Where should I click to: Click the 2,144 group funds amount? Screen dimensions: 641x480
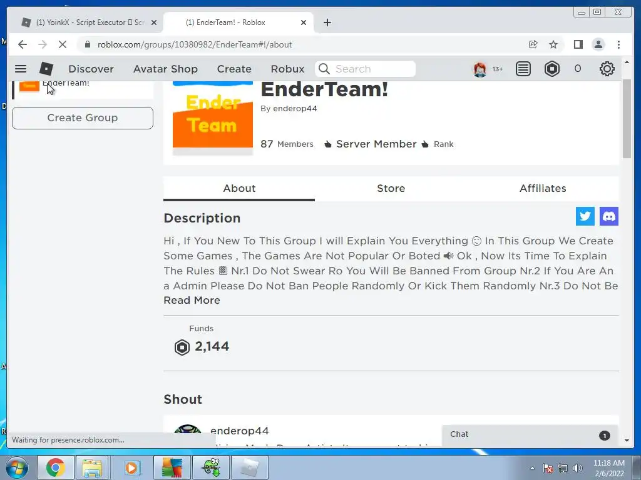click(x=212, y=346)
